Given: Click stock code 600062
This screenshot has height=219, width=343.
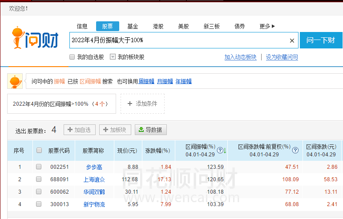Looking at the screenshot, I should click(60, 192).
